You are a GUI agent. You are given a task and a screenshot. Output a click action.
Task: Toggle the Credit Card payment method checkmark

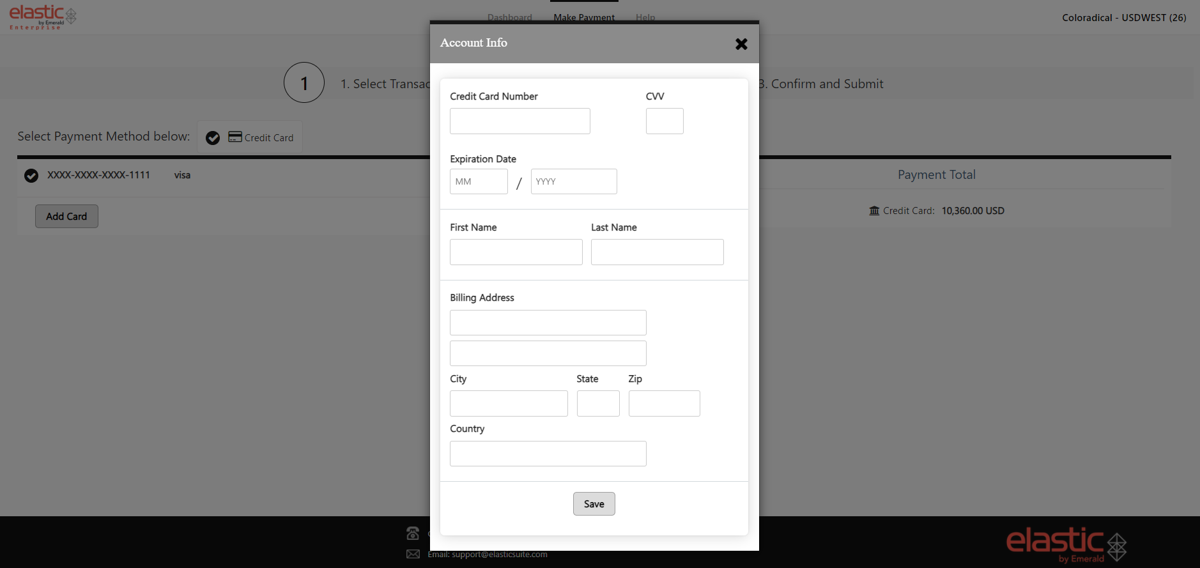pyautogui.click(x=213, y=137)
